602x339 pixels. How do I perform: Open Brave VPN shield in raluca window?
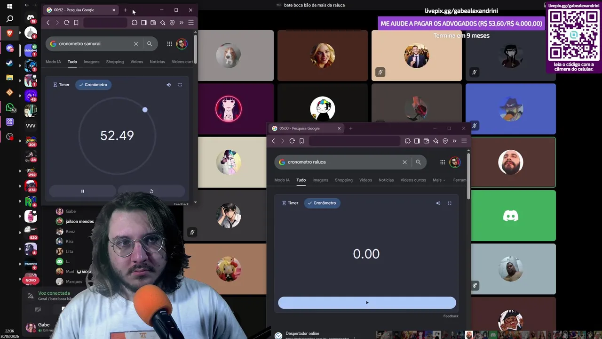[x=445, y=141]
